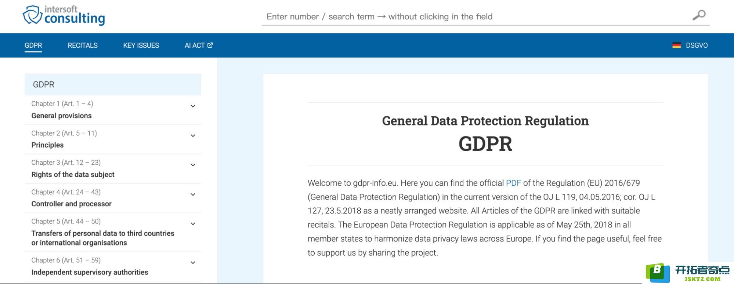734x284 pixels.
Task: Open the official PDF link
Action: tap(513, 183)
